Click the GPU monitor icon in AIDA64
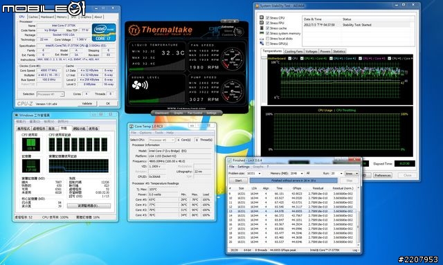443x265 pixels. point(262,44)
